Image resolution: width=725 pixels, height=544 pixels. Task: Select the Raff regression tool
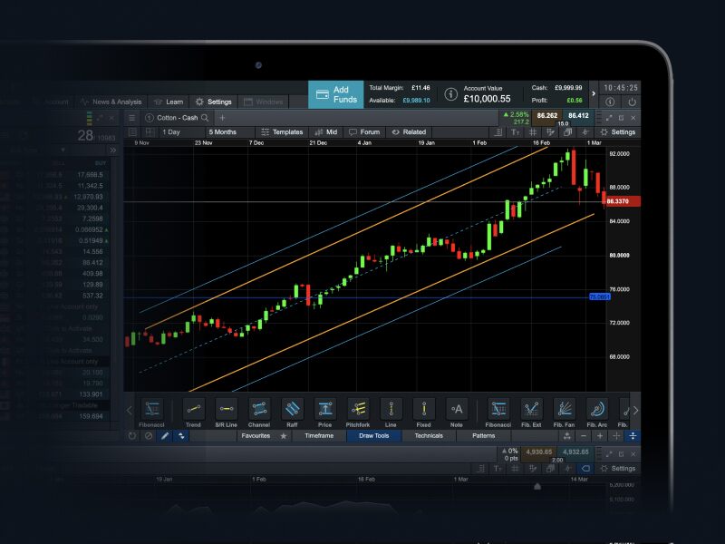coord(292,413)
